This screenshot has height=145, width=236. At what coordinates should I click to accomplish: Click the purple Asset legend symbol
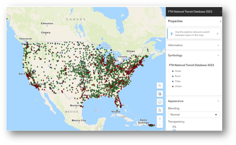click(172, 71)
